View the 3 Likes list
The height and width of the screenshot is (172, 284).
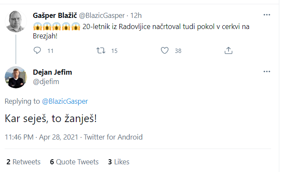[x=119, y=162]
